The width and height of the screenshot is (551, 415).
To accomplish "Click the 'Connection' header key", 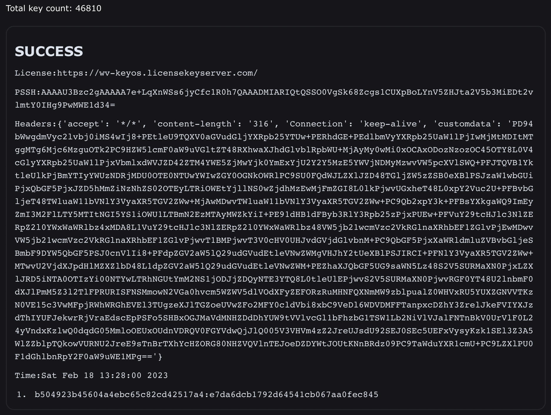I will pyautogui.click(x=316, y=124).
